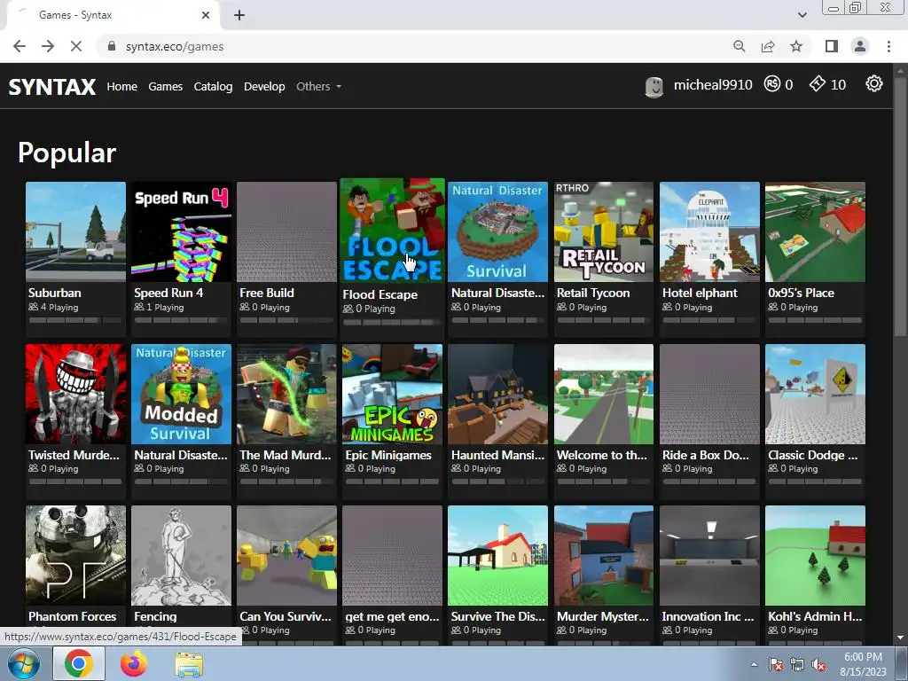The width and height of the screenshot is (908, 681).
Task: Click the Suburban rating bar
Action: pyautogui.click(x=75, y=319)
